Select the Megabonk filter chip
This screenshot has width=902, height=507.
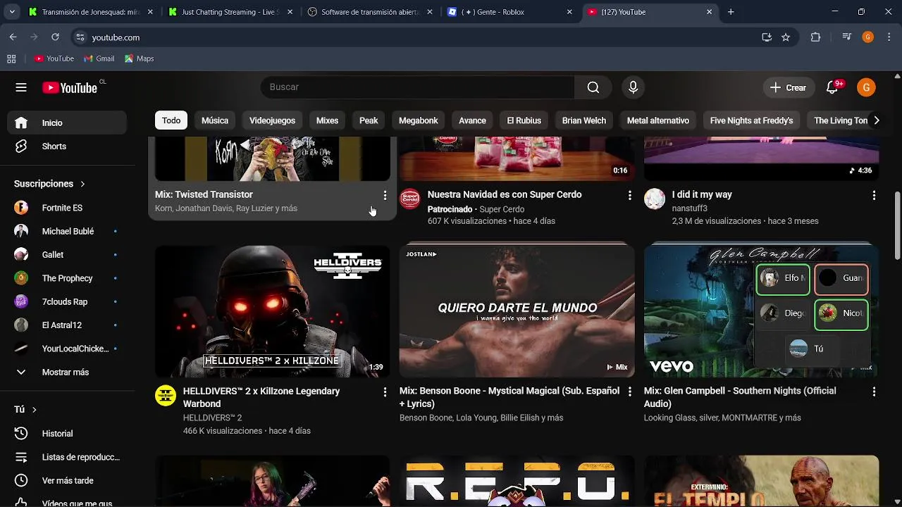[x=419, y=120]
